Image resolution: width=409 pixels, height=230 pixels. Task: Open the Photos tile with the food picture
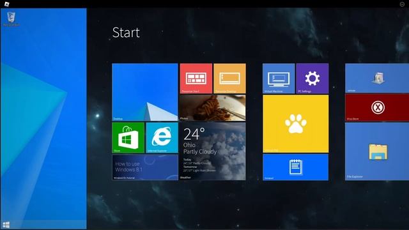(x=213, y=108)
